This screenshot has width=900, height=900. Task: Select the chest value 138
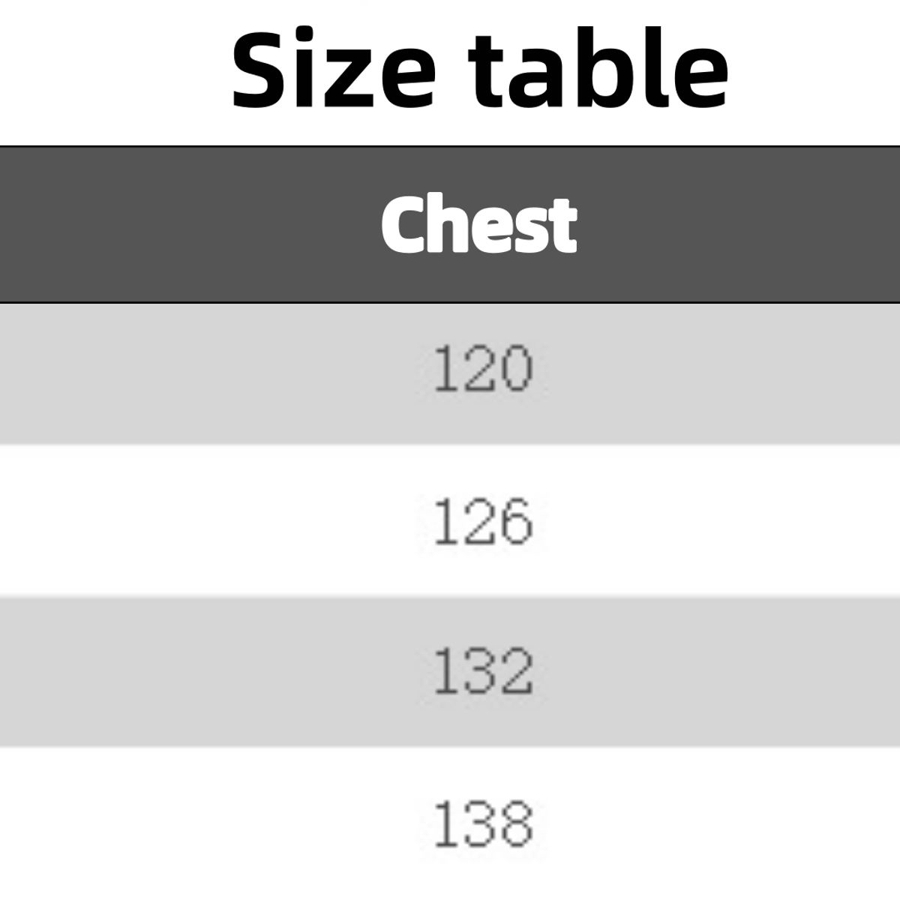point(483,823)
